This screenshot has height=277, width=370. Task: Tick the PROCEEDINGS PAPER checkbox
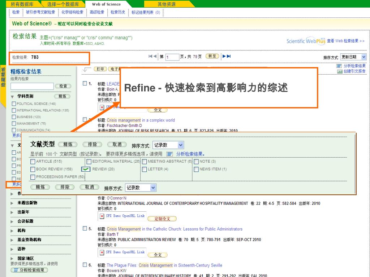(33, 177)
